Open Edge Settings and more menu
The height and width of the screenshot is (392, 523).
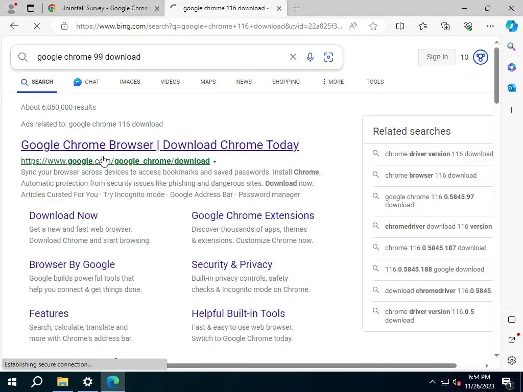[x=490, y=26]
